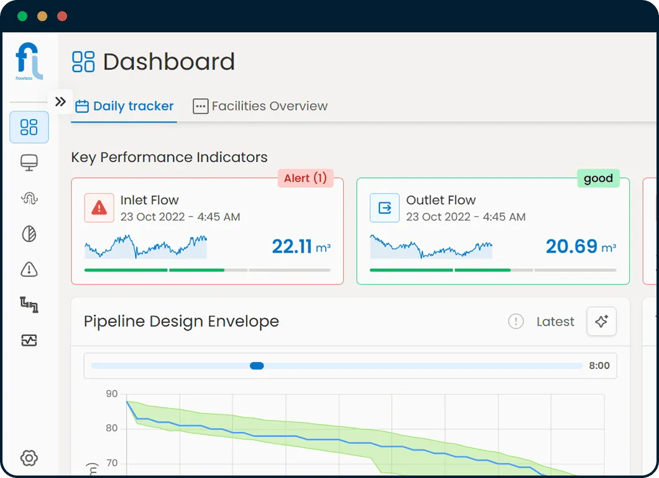Click the Latest button
Screen dimensions: 659x478
coord(555,322)
